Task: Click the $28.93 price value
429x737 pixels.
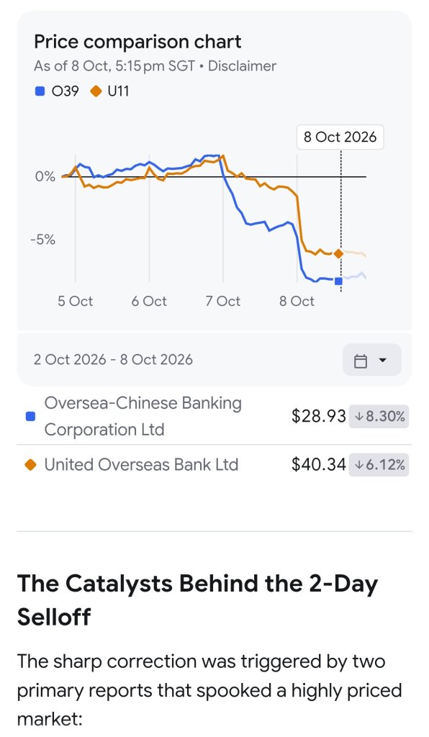Action: pos(319,416)
